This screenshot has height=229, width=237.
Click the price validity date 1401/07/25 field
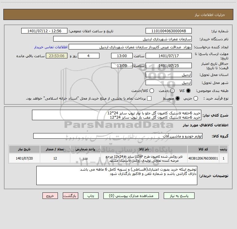pyautogui.click(x=169, y=65)
